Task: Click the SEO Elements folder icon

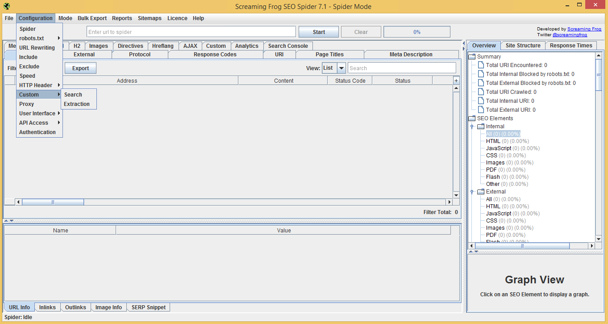Action: tap(472, 118)
